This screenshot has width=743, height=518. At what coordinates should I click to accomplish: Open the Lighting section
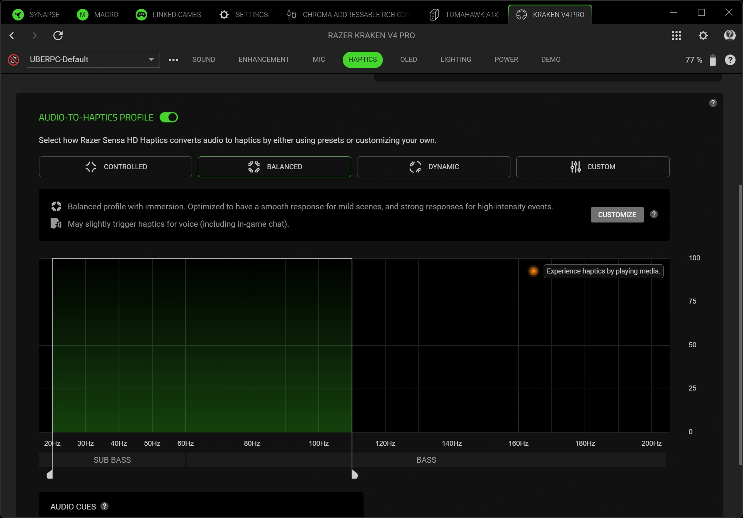456,59
